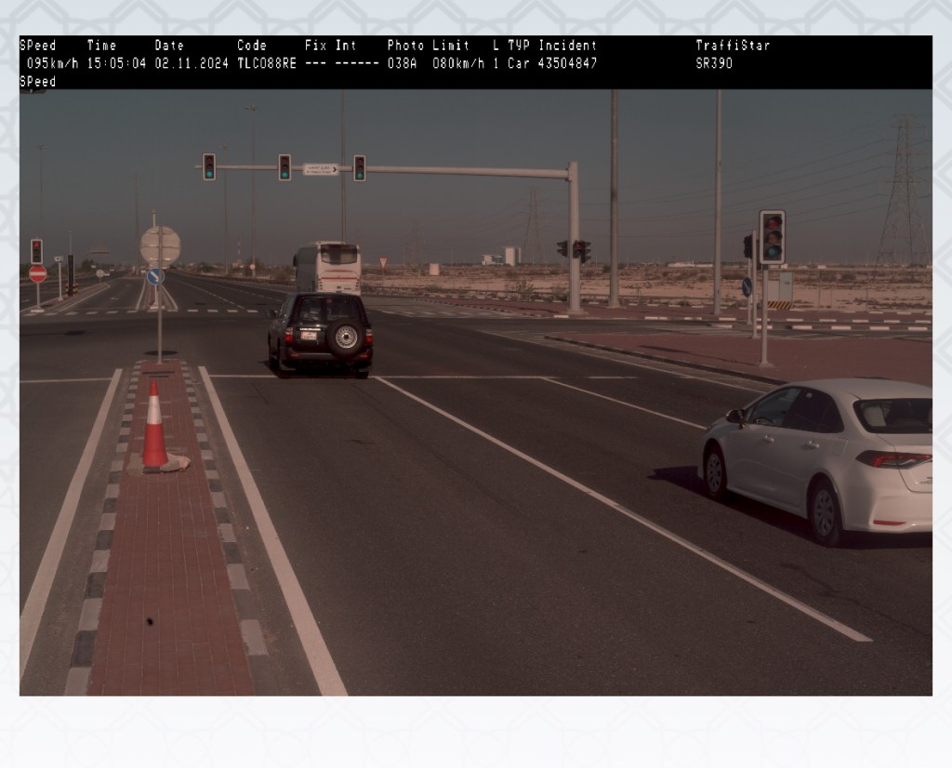The width and height of the screenshot is (952, 768).
Task: Click the leftmost overhead traffic light
Action: [209, 166]
